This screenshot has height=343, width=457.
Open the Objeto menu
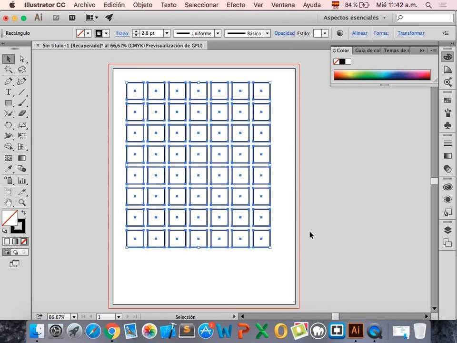click(142, 5)
